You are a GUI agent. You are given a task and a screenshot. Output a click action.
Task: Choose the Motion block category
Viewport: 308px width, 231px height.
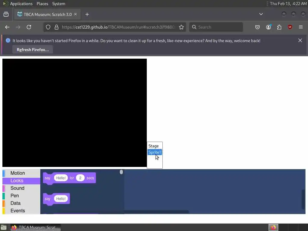(21, 173)
